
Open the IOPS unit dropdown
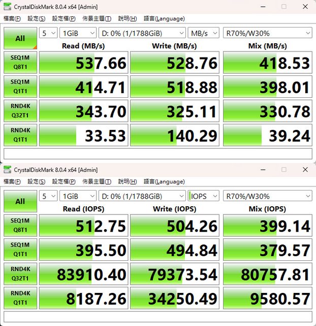tap(203, 196)
